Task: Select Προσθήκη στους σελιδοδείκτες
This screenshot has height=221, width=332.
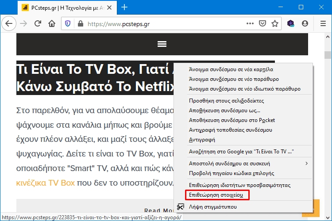Action: (x=243, y=101)
